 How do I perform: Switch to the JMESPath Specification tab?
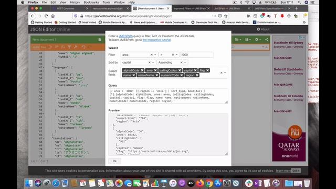[x=271, y=8]
